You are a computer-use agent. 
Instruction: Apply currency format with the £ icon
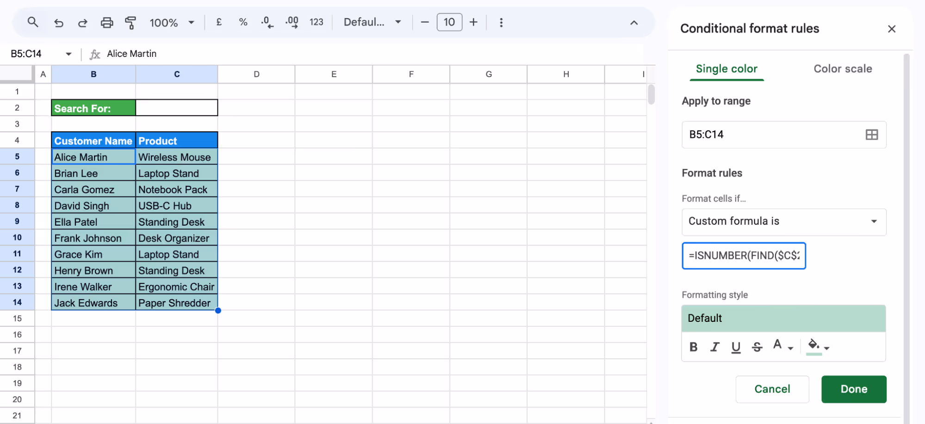[x=219, y=22]
